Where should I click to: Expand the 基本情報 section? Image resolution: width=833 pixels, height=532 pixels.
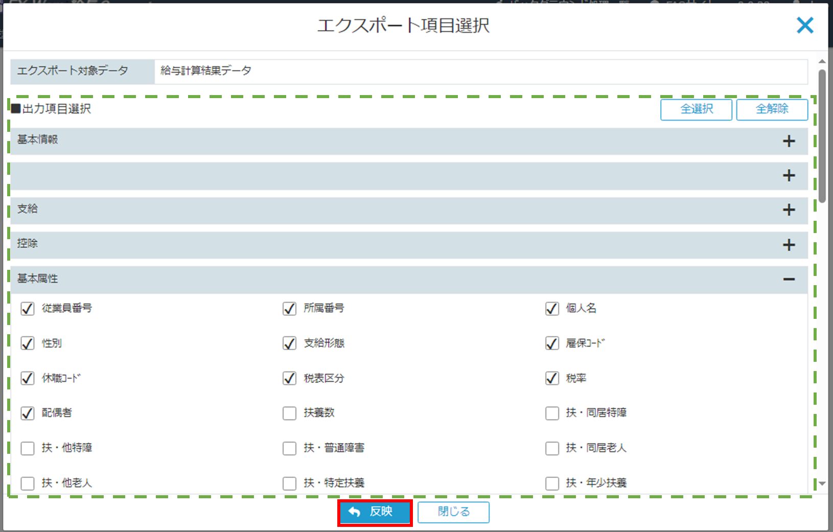[789, 141]
